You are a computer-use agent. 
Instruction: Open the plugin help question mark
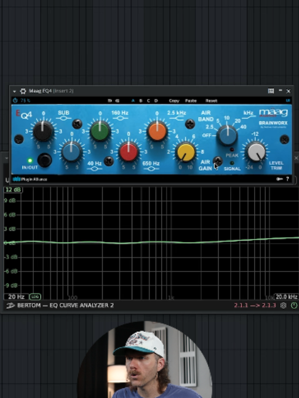tap(287, 179)
